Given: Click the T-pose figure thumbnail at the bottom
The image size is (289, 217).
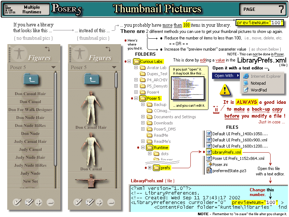Looking at the screenshot, I should pos(91,181).
